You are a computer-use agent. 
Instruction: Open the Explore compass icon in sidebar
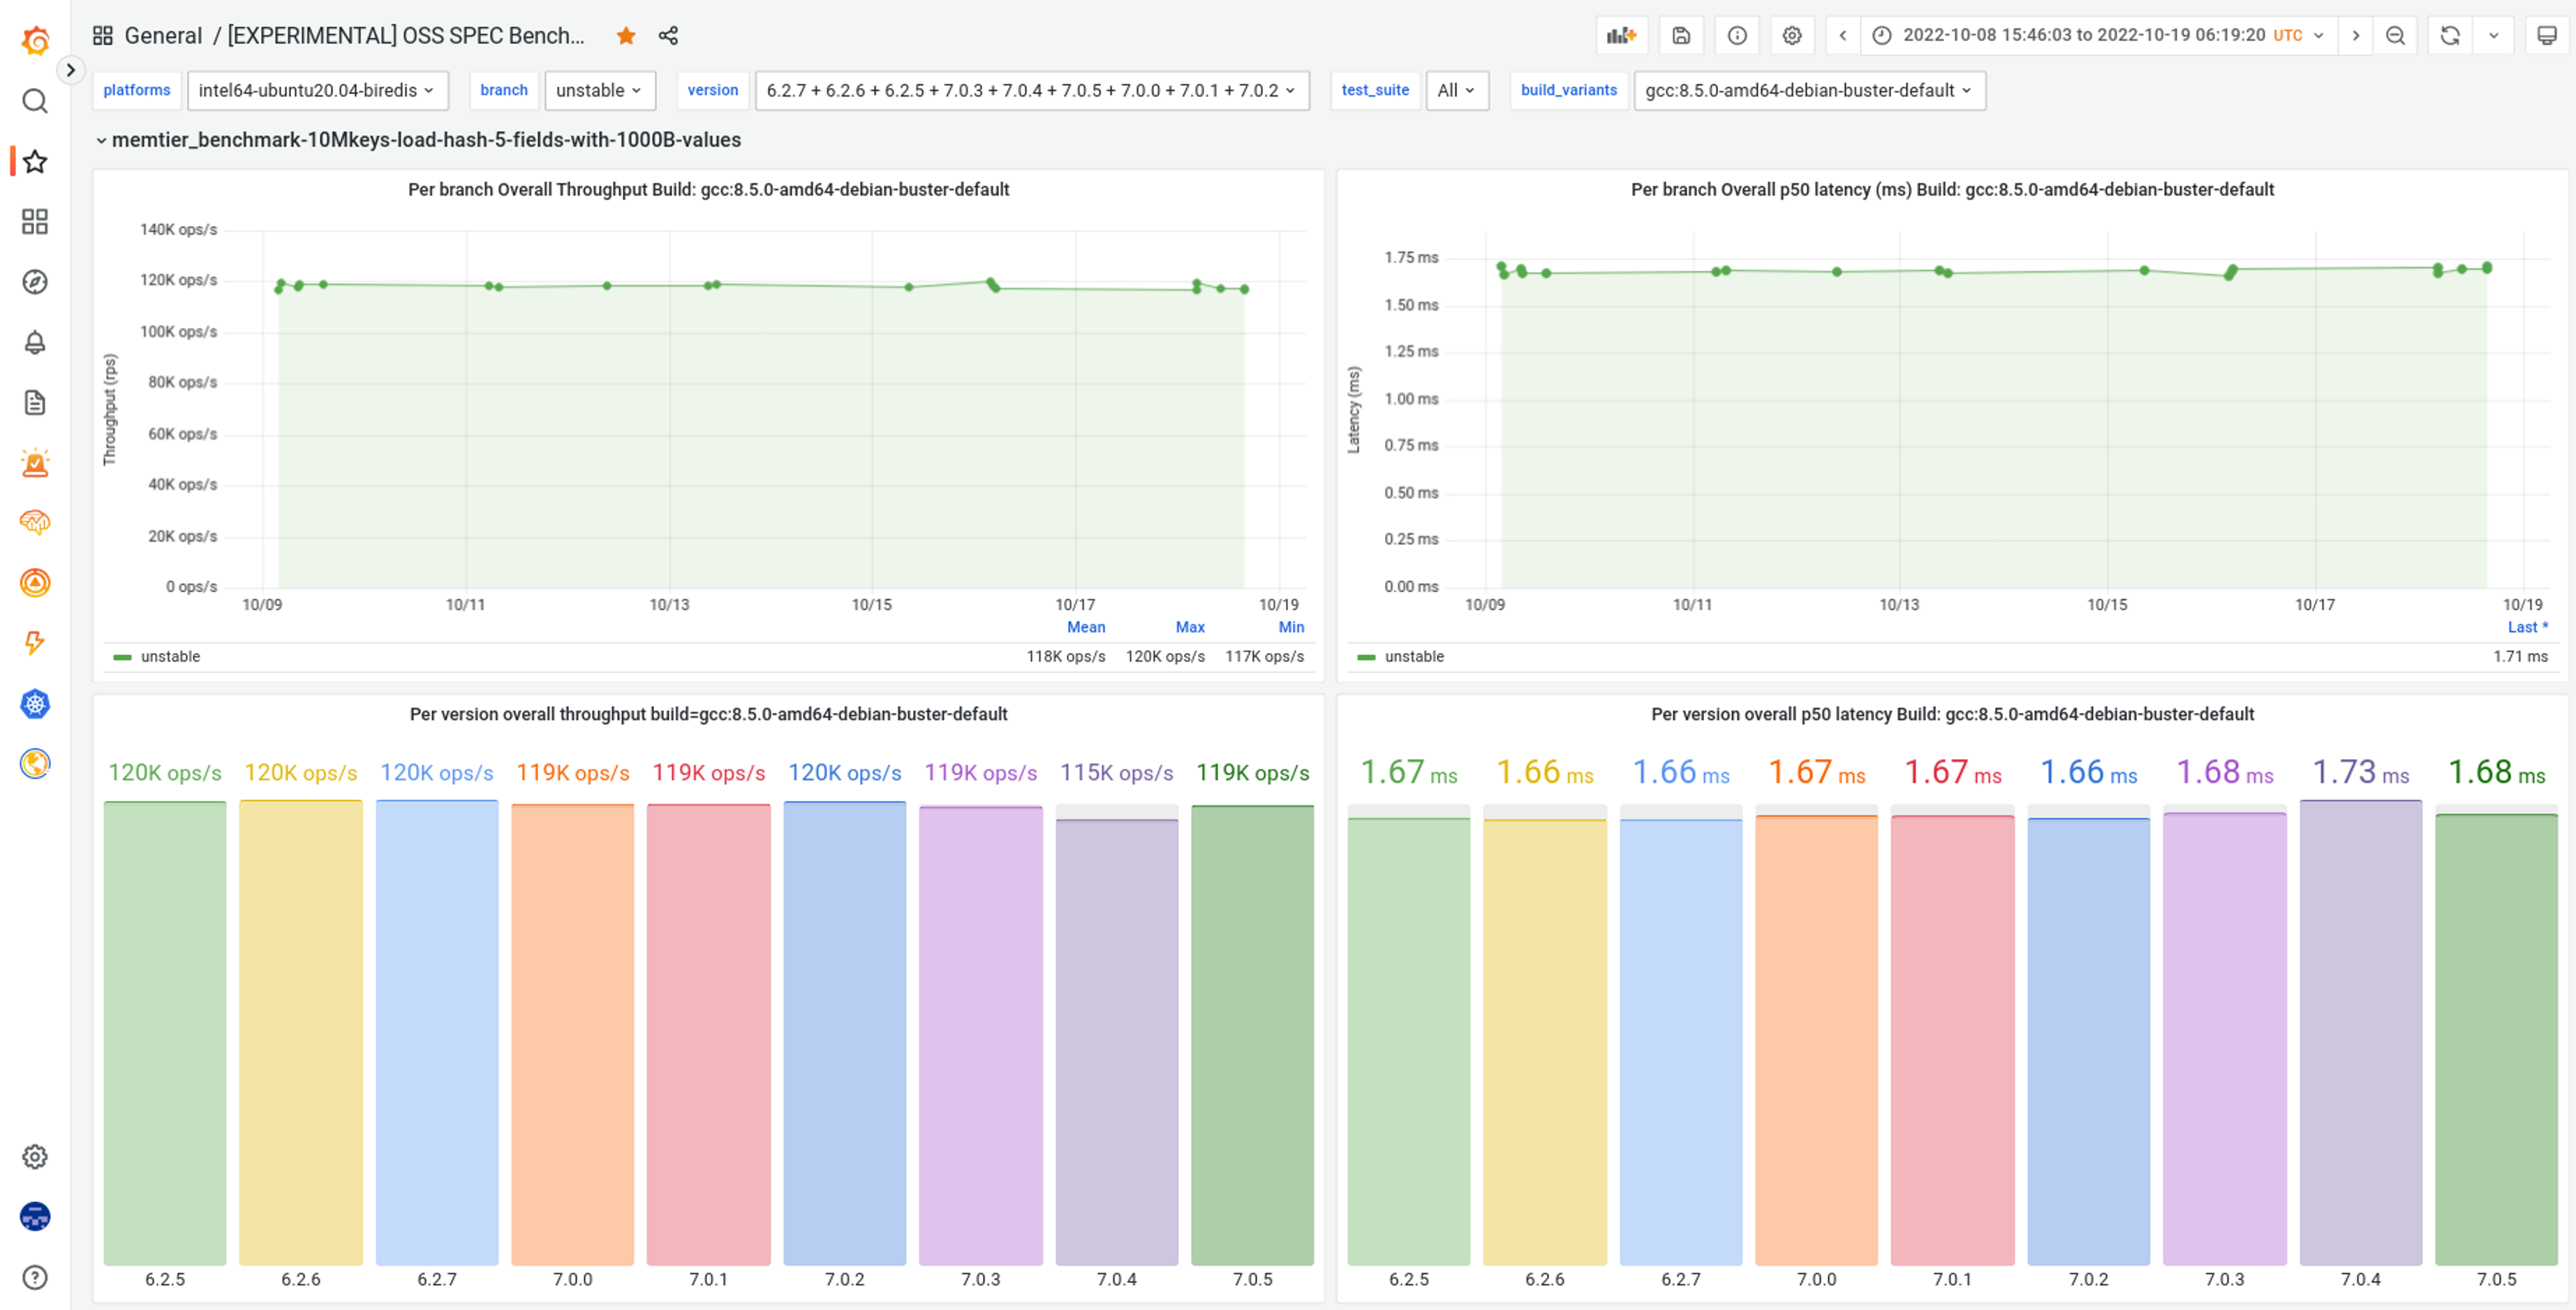point(35,282)
